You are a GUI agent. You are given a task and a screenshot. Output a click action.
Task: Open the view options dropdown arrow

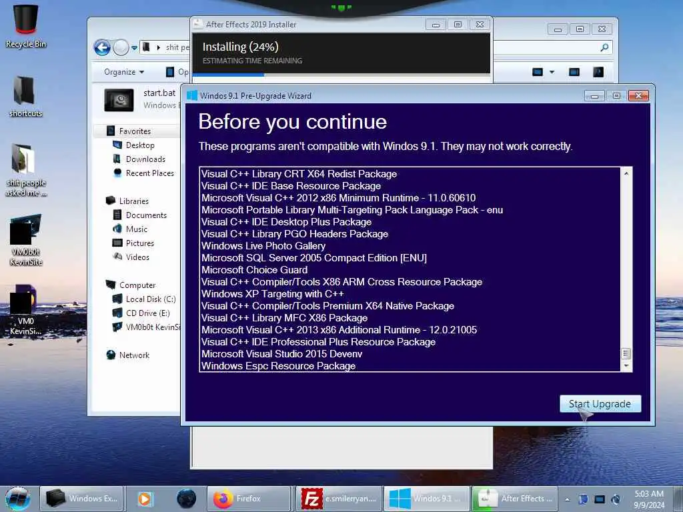(x=552, y=72)
